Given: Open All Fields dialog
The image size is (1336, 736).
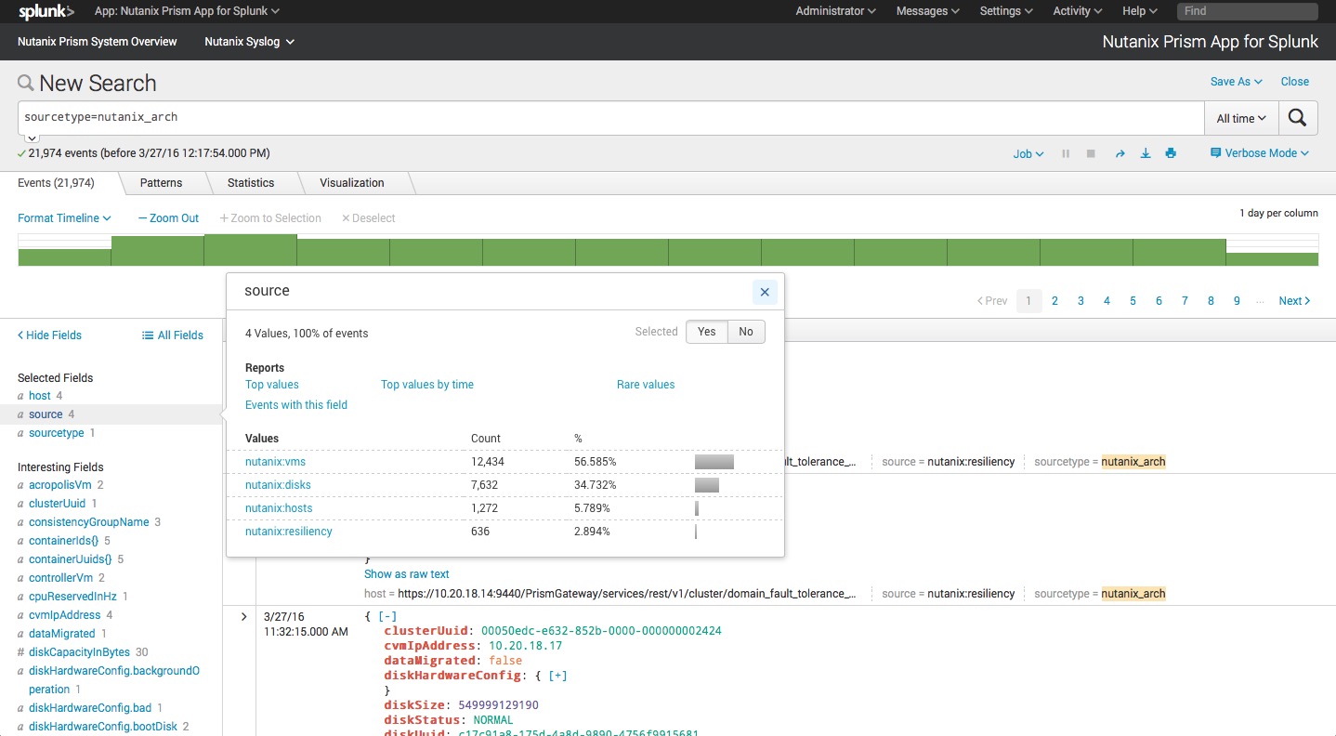Looking at the screenshot, I should point(173,335).
